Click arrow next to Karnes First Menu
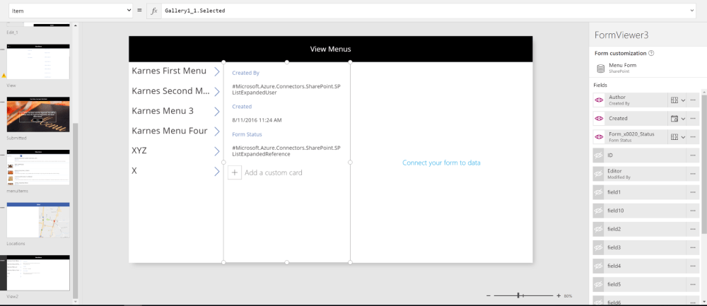 coord(217,71)
